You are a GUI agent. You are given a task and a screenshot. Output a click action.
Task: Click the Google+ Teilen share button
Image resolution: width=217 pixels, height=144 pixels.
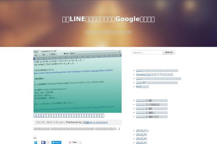click(73, 142)
